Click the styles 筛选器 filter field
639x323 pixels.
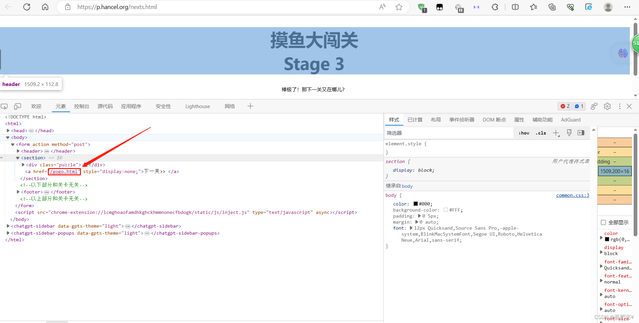pos(449,133)
